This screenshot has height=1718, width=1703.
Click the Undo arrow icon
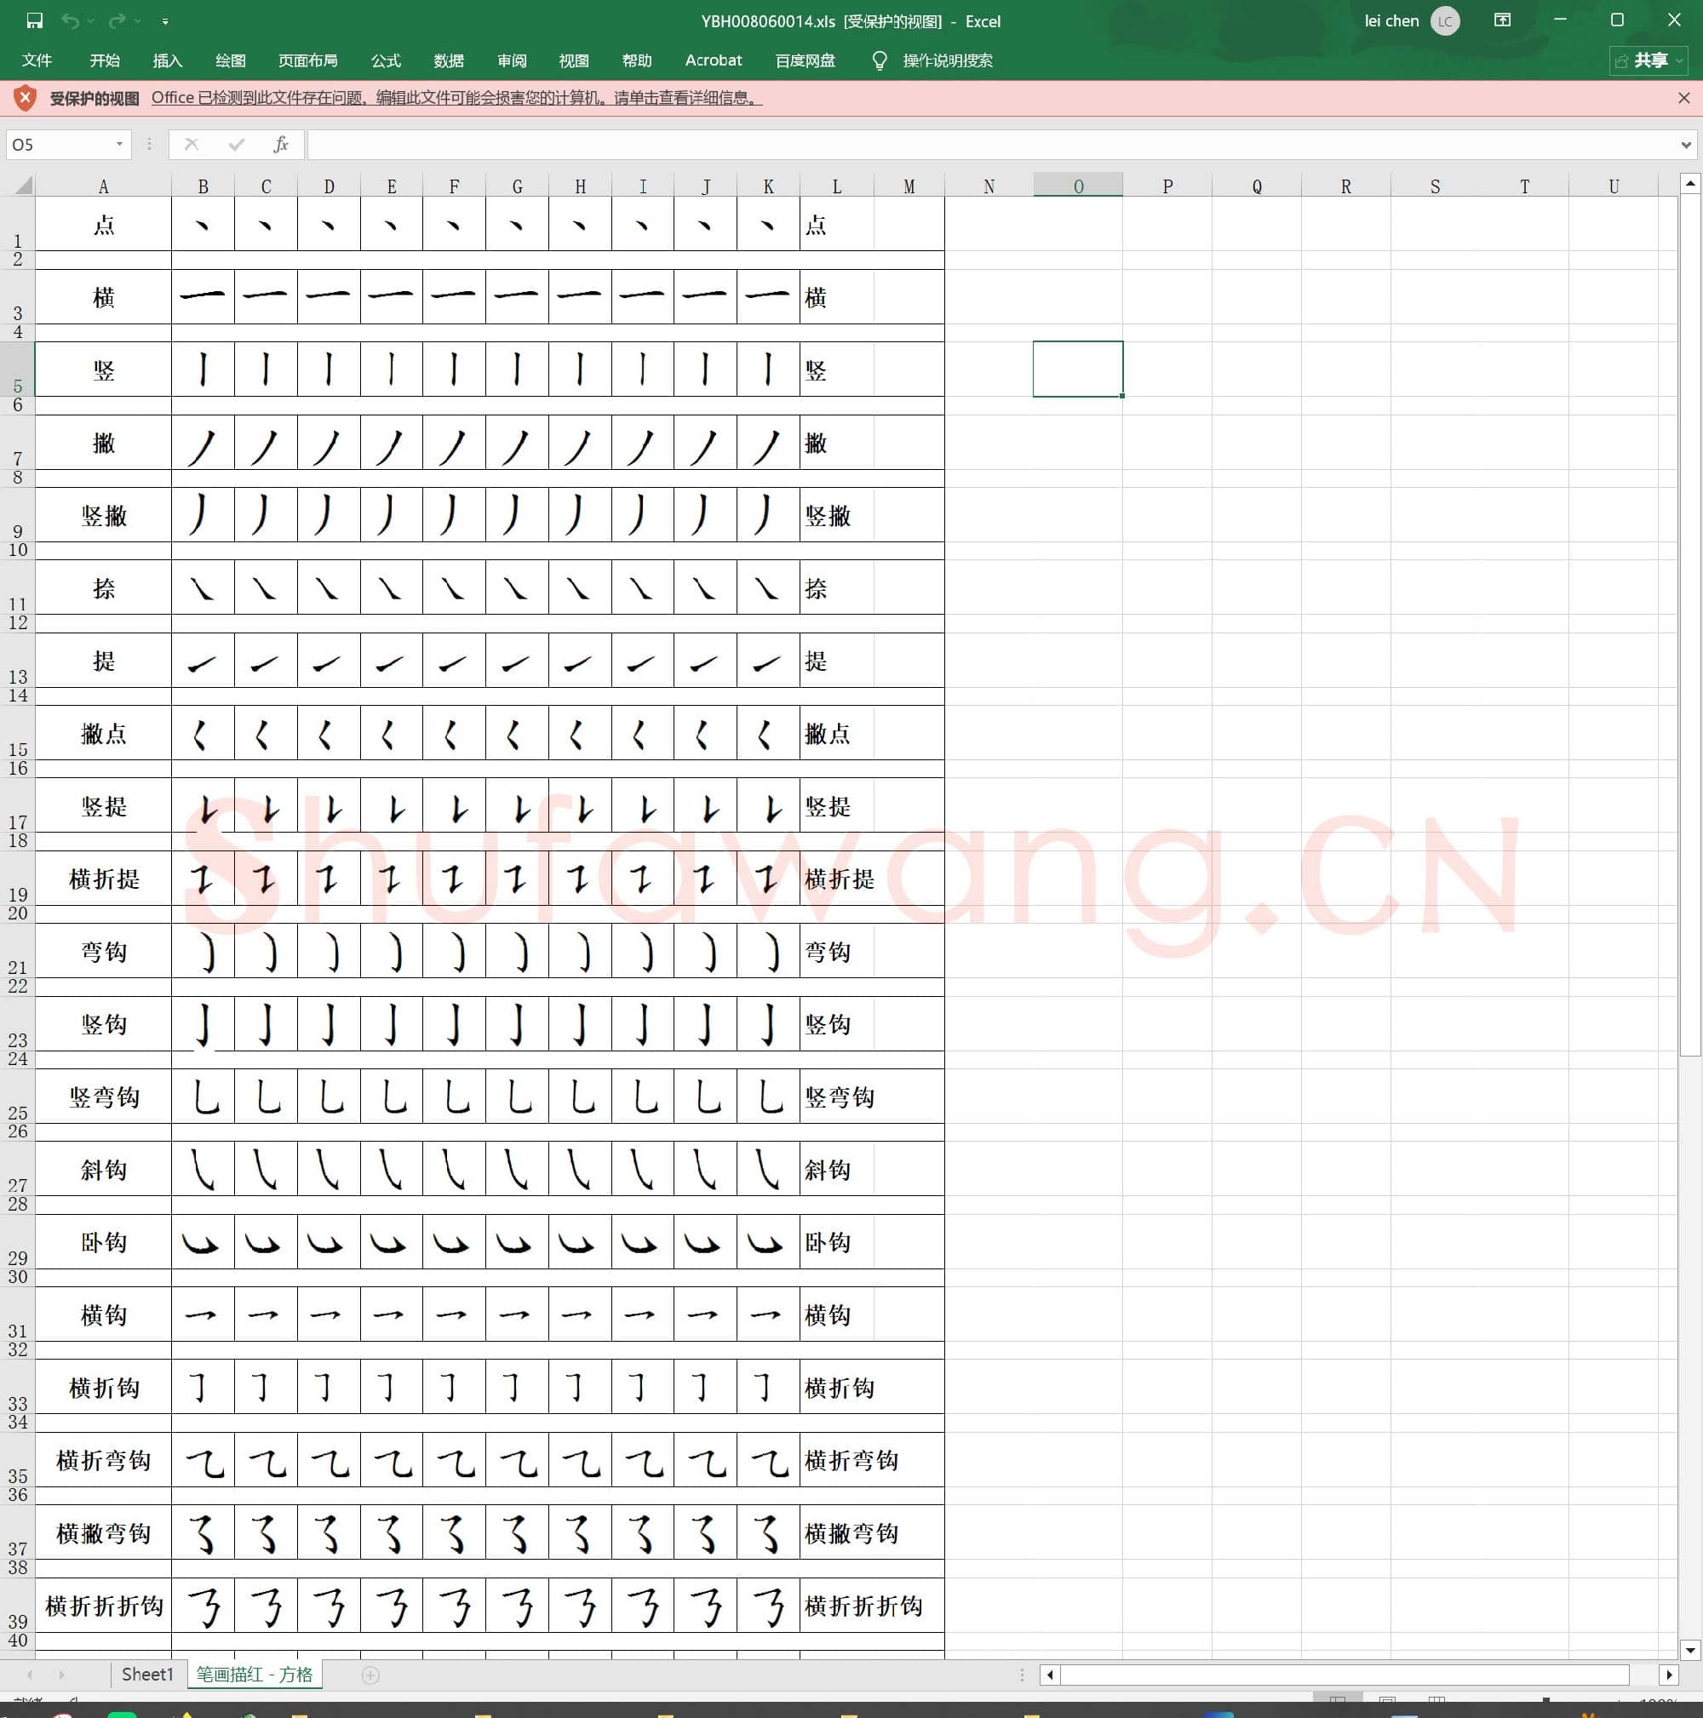pyautogui.click(x=71, y=20)
